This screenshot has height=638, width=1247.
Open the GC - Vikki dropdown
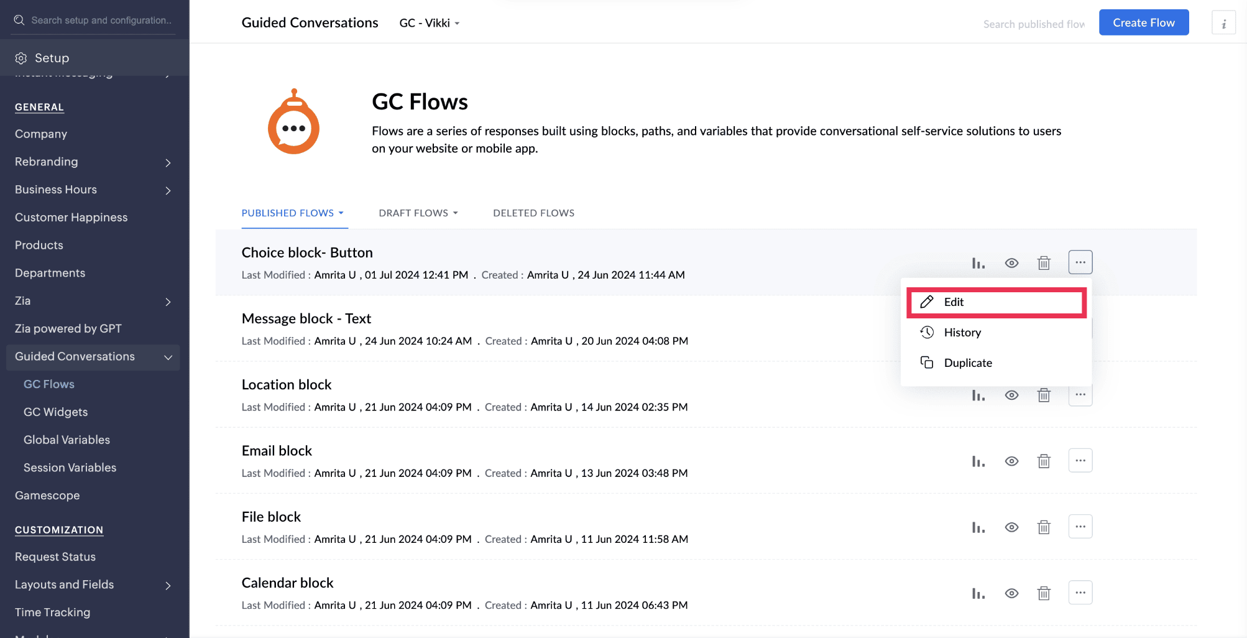429,23
